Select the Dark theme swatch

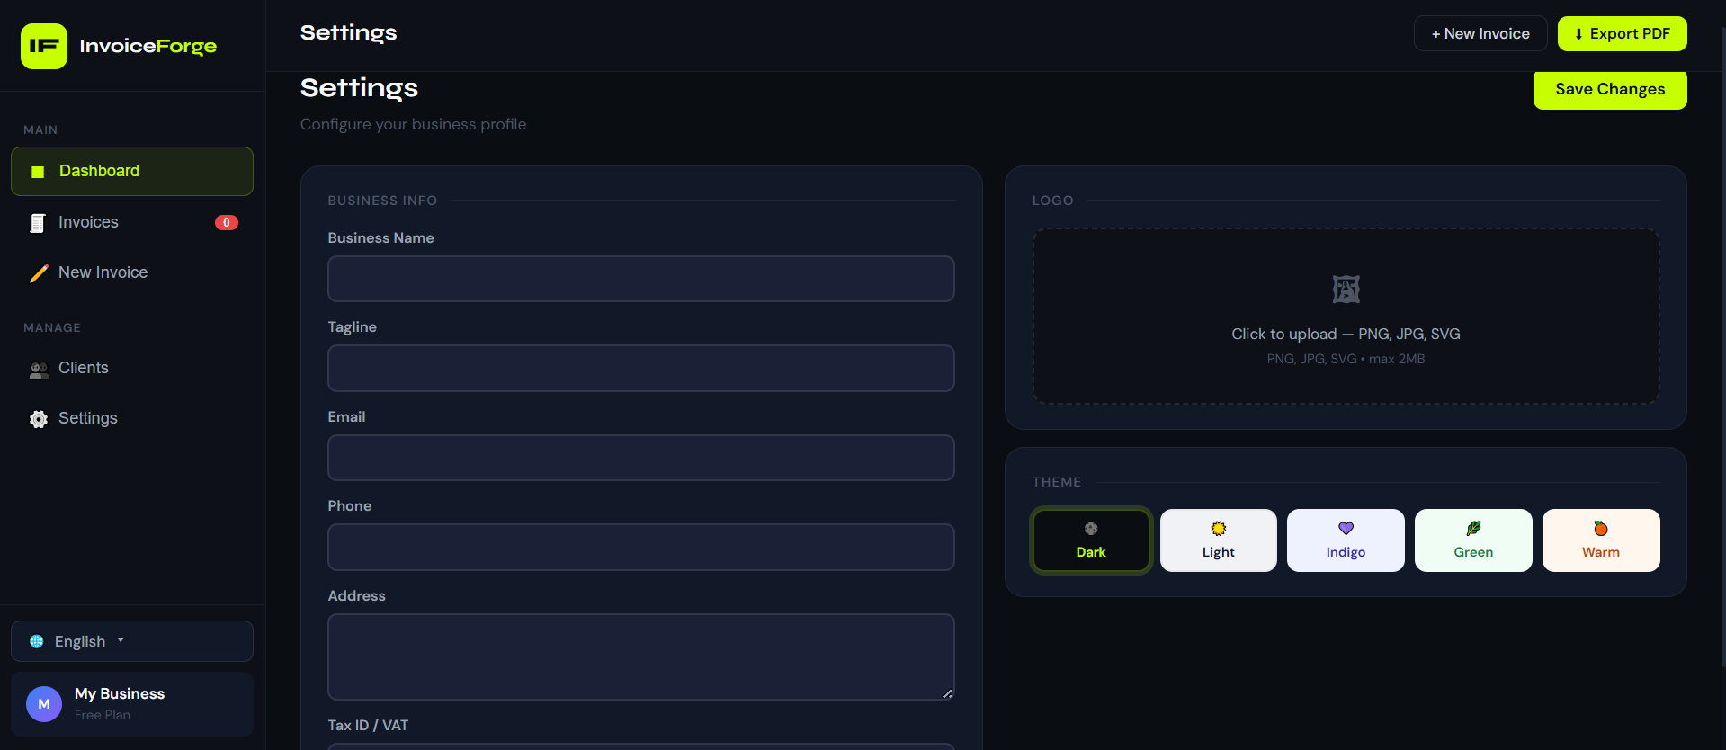tap(1091, 540)
